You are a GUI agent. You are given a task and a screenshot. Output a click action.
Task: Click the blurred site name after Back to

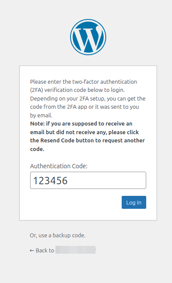75,250
